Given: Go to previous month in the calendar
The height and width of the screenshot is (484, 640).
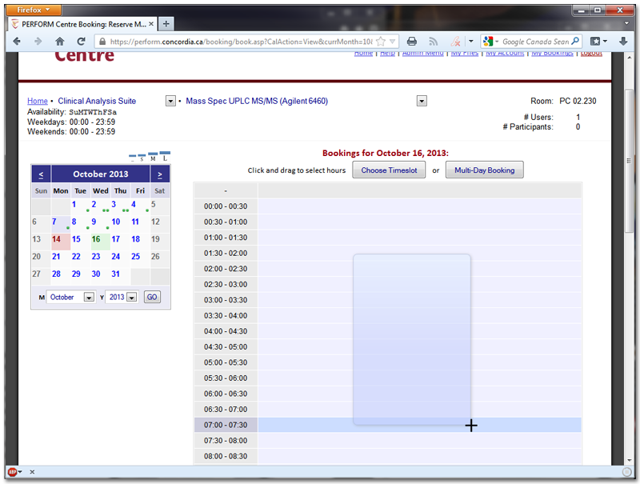Looking at the screenshot, I should coord(41,174).
